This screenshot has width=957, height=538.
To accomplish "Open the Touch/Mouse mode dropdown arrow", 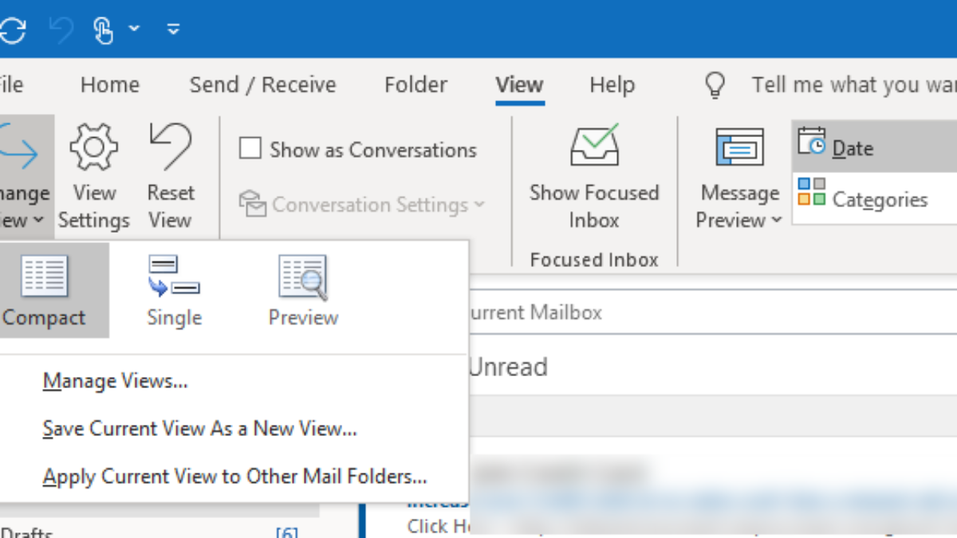I will click(134, 29).
